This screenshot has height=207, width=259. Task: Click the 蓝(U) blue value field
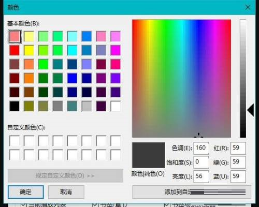[238, 176]
